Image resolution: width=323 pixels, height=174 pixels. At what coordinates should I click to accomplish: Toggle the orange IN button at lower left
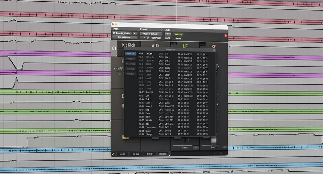[126, 137]
